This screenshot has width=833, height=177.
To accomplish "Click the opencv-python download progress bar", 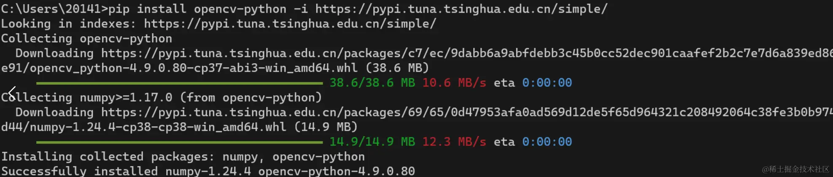I will point(179,83).
